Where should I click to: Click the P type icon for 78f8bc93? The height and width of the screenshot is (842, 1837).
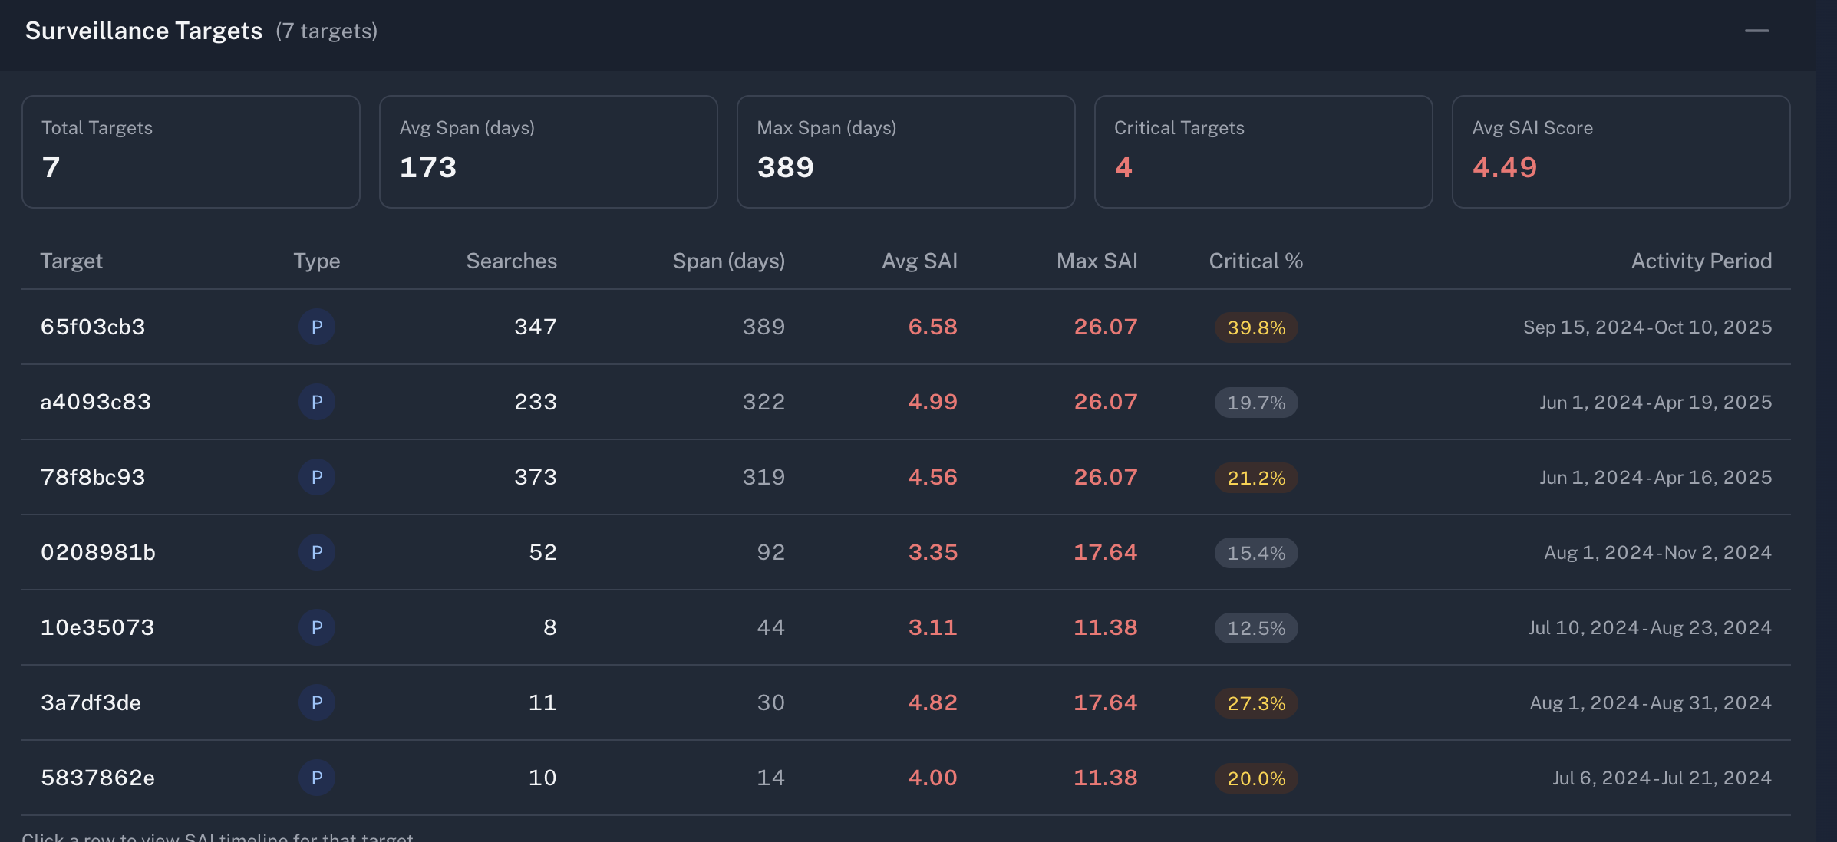point(316,478)
